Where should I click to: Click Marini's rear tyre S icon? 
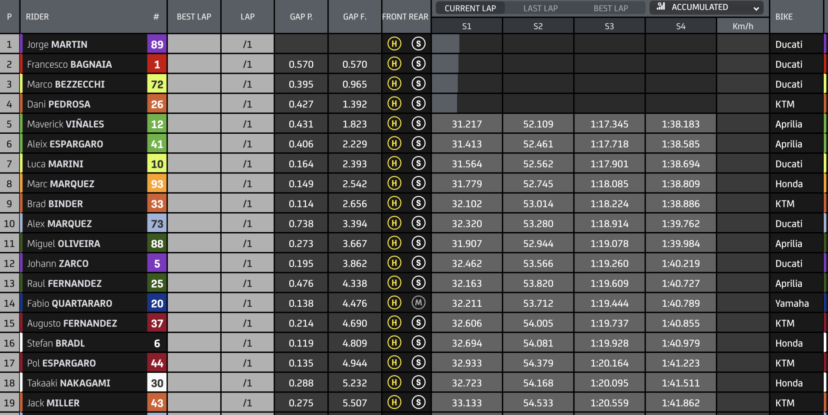(418, 163)
